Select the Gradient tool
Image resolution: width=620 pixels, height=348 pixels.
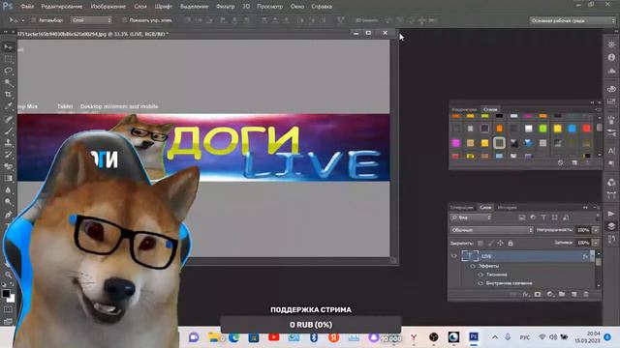(9, 178)
